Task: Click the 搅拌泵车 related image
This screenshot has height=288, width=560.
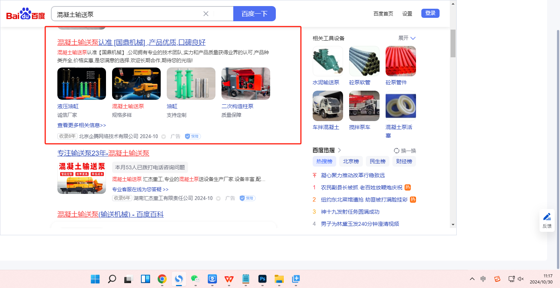Action: (364, 106)
